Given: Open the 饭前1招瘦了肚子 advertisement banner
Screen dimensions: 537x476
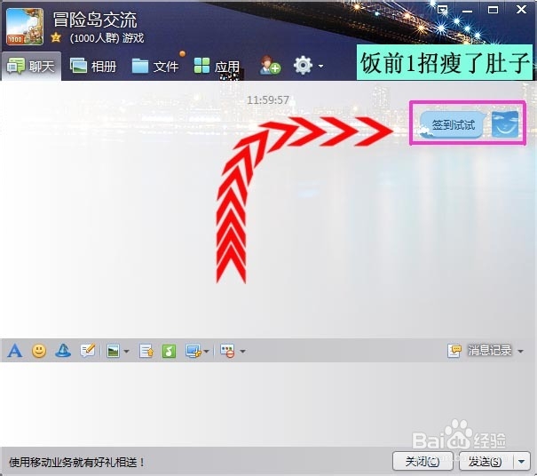Looking at the screenshot, I should (x=445, y=62).
